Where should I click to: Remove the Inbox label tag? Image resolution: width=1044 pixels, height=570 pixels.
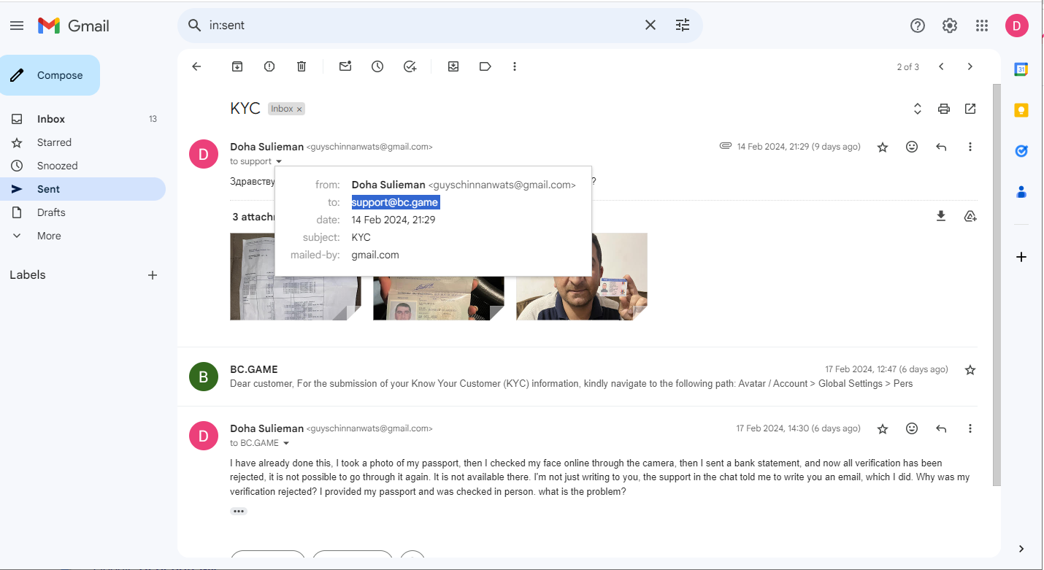click(299, 109)
